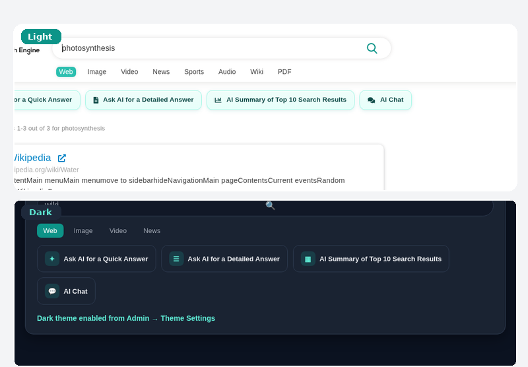This screenshot has height=367, width=528.
Task: Select Audio tab in Light theme
Action: (227, 72)
